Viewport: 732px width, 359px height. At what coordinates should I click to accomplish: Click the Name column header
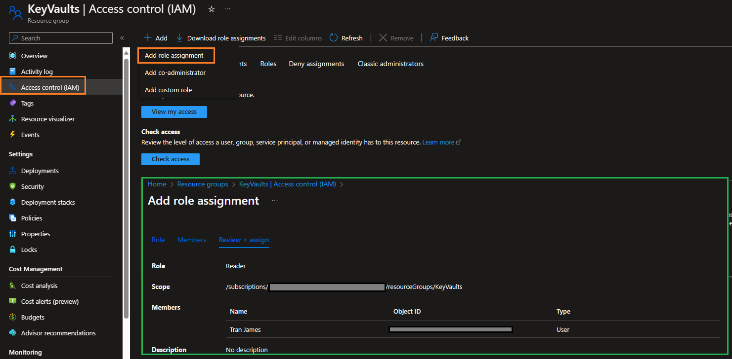239,311
